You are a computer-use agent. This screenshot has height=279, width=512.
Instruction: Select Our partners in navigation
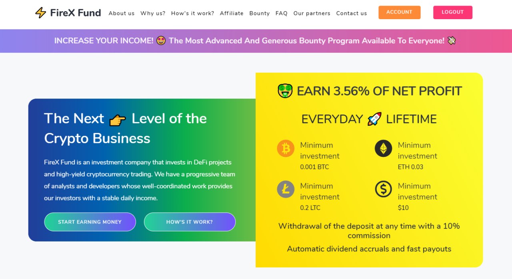(x=312, y=13)
